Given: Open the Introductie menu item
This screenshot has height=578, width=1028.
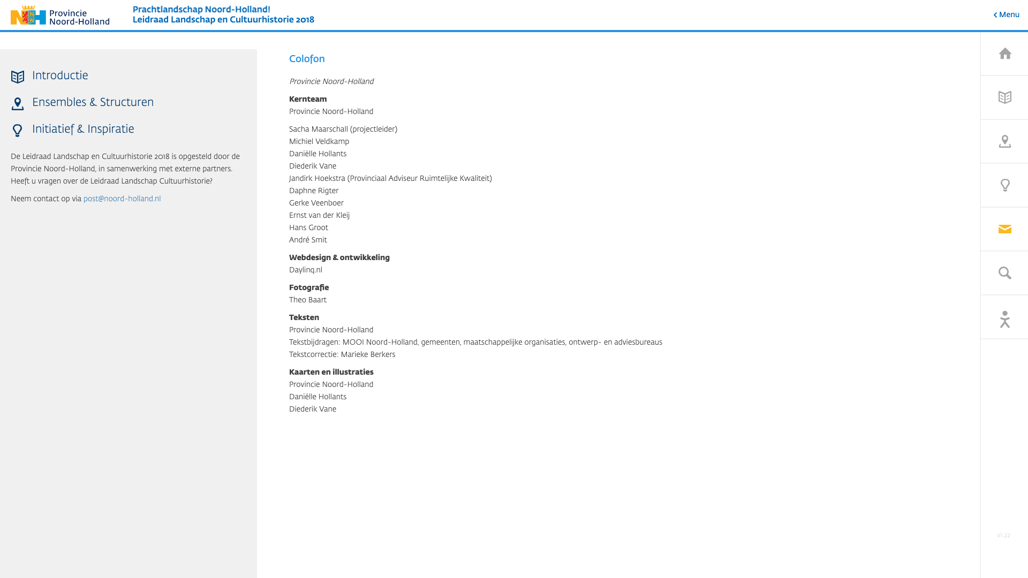Looking at the screenshot, I should (x=60, y=75).
